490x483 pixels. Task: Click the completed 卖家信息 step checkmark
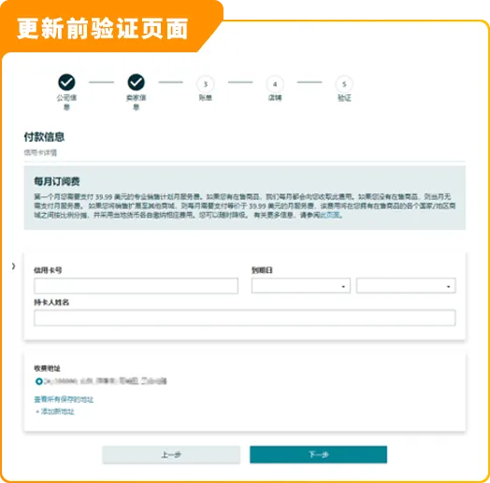[x=136, y=82]
